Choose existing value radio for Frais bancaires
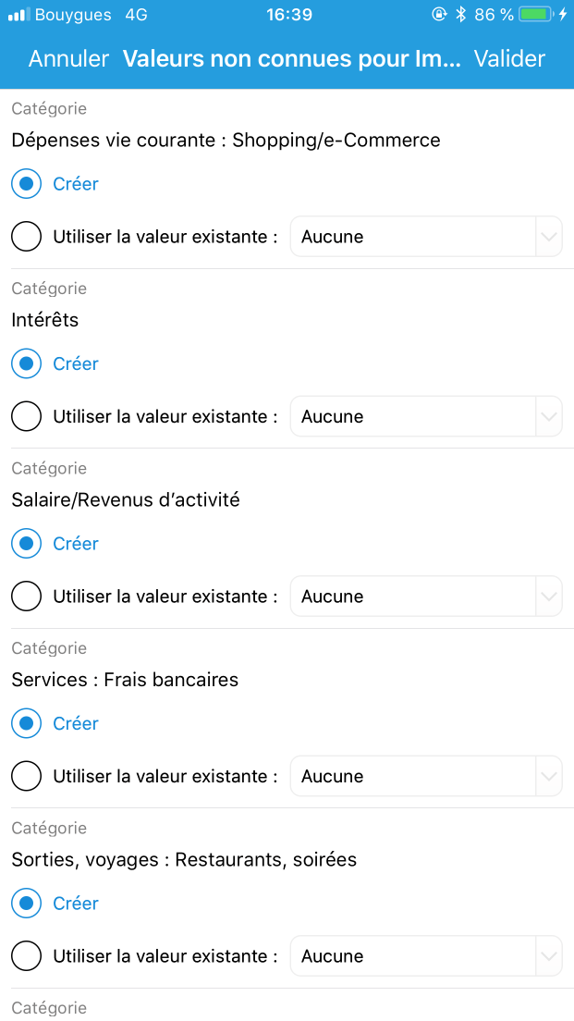This screenshot has height=1021, width=574. click(27, 776)
